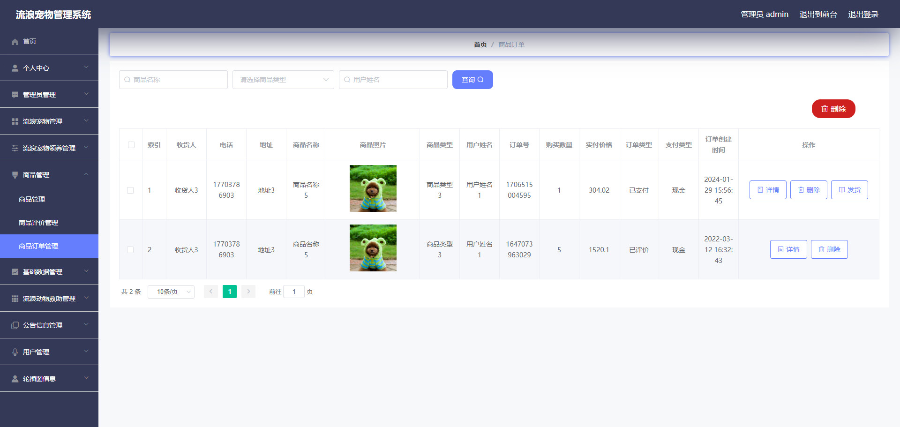Click the 前往 page number input
This screenshot has height=427, width=900.
click(x=294, y=292)
